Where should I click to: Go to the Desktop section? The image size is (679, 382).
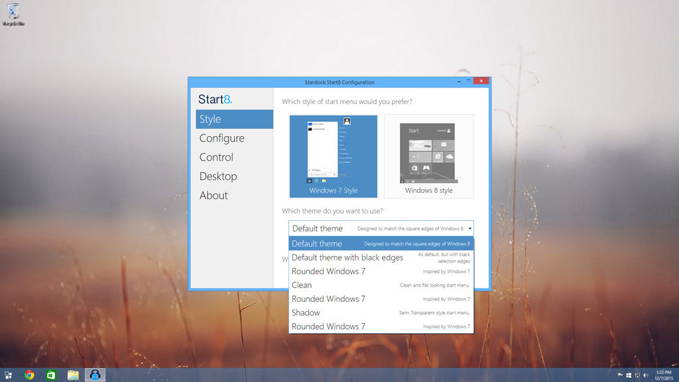click(x=218, y=176)
